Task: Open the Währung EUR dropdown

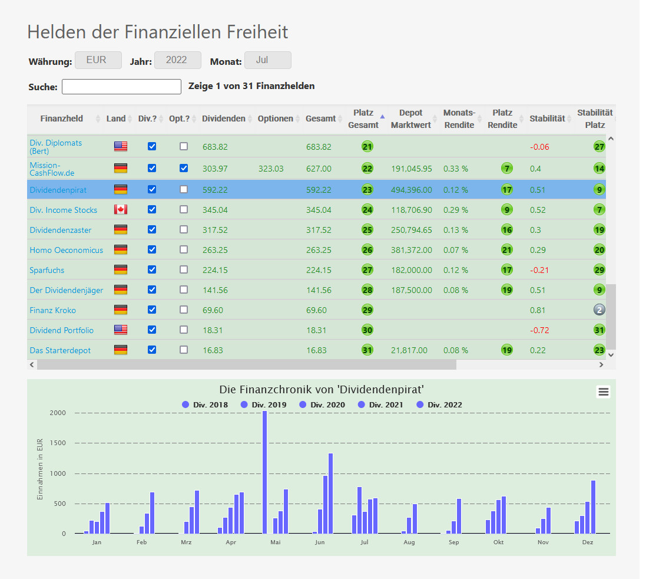Action: (x=98, y=60)
